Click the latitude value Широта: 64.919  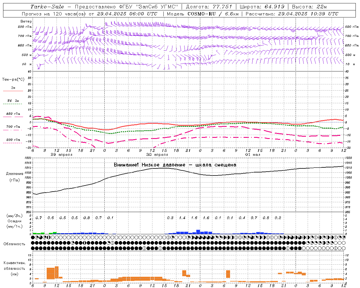pos(262,7)
